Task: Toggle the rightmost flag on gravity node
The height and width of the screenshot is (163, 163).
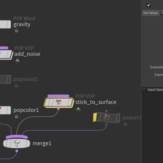Action: [x=9, y=24]
